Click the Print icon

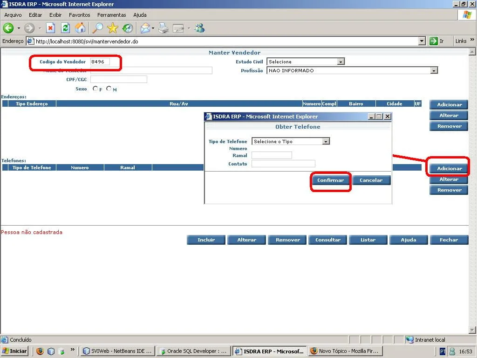(164, 28)
